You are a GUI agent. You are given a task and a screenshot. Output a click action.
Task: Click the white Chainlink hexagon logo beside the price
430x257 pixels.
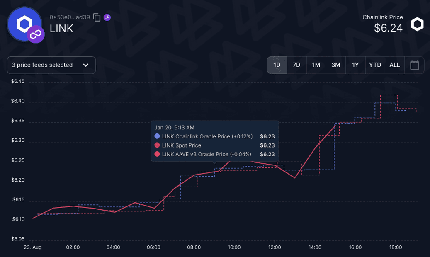tap(417, 24)
